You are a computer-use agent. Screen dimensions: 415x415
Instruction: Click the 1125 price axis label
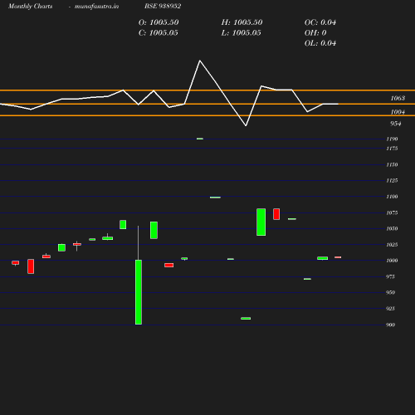[x=392, y=180]
